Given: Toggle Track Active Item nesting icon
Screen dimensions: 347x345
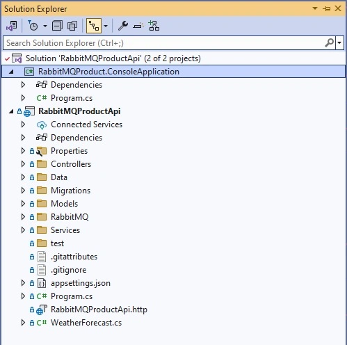Looking at the screenshot, I should pyautogui.click(x=94, y=26).
